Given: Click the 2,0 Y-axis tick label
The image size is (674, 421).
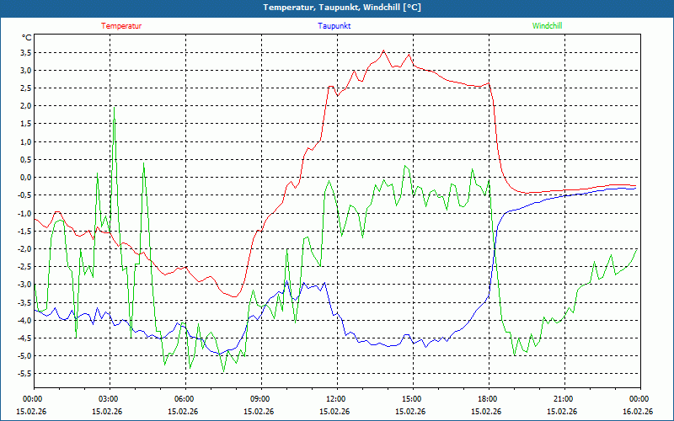Looking at the screenshot, I should click(24, 106).
